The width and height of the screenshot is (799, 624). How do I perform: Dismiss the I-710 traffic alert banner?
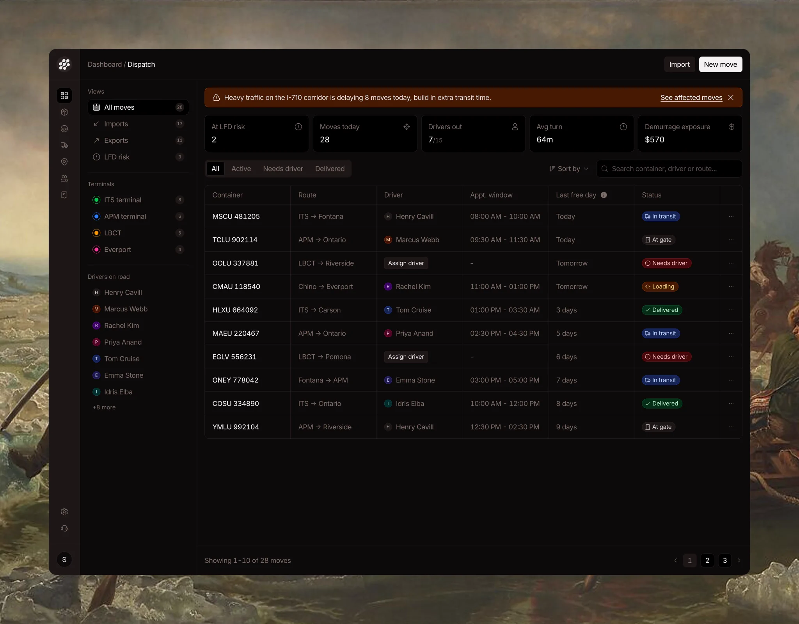tap(731, 98)
